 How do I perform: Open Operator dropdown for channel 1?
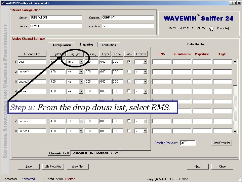pyautogui.click(x=145, y=62)
